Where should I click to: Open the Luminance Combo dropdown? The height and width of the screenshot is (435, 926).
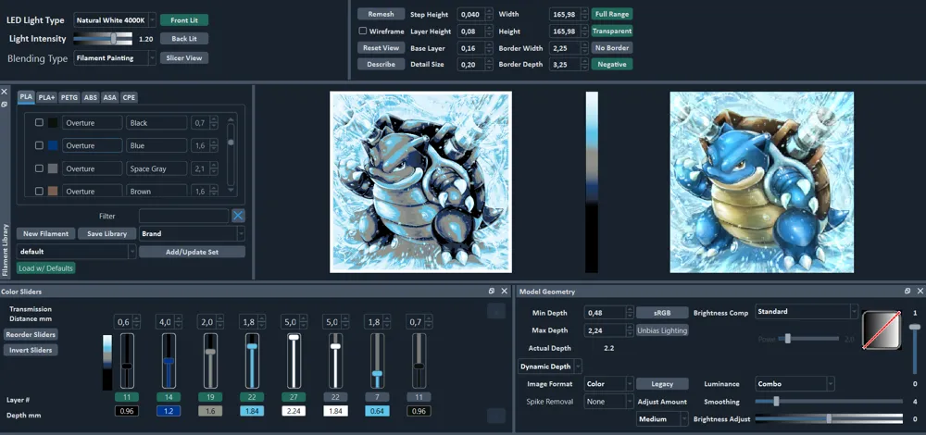(x=795, y=384)
